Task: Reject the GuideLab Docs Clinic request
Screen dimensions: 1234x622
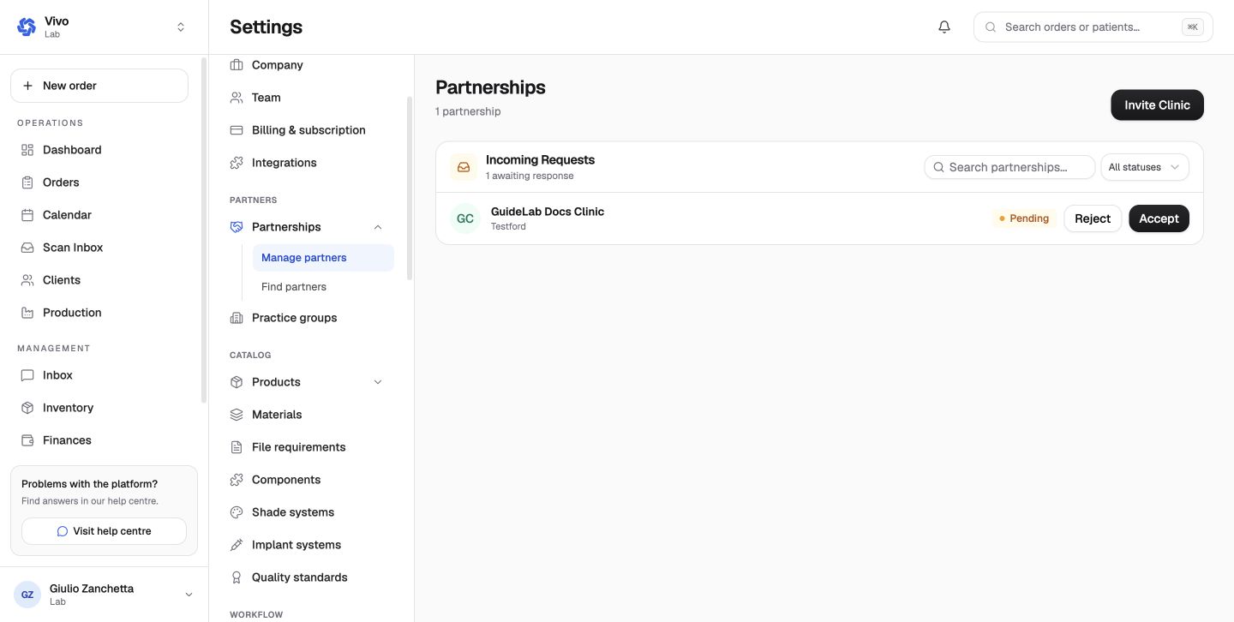Action: 1093,218
